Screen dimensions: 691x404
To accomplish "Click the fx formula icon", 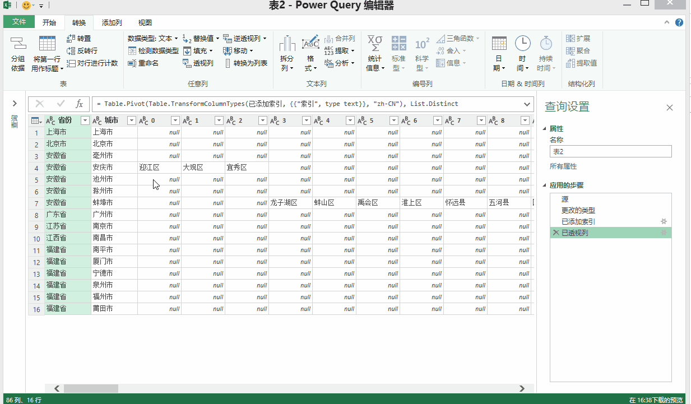I will pyautogui.click(x=79, y=104).
